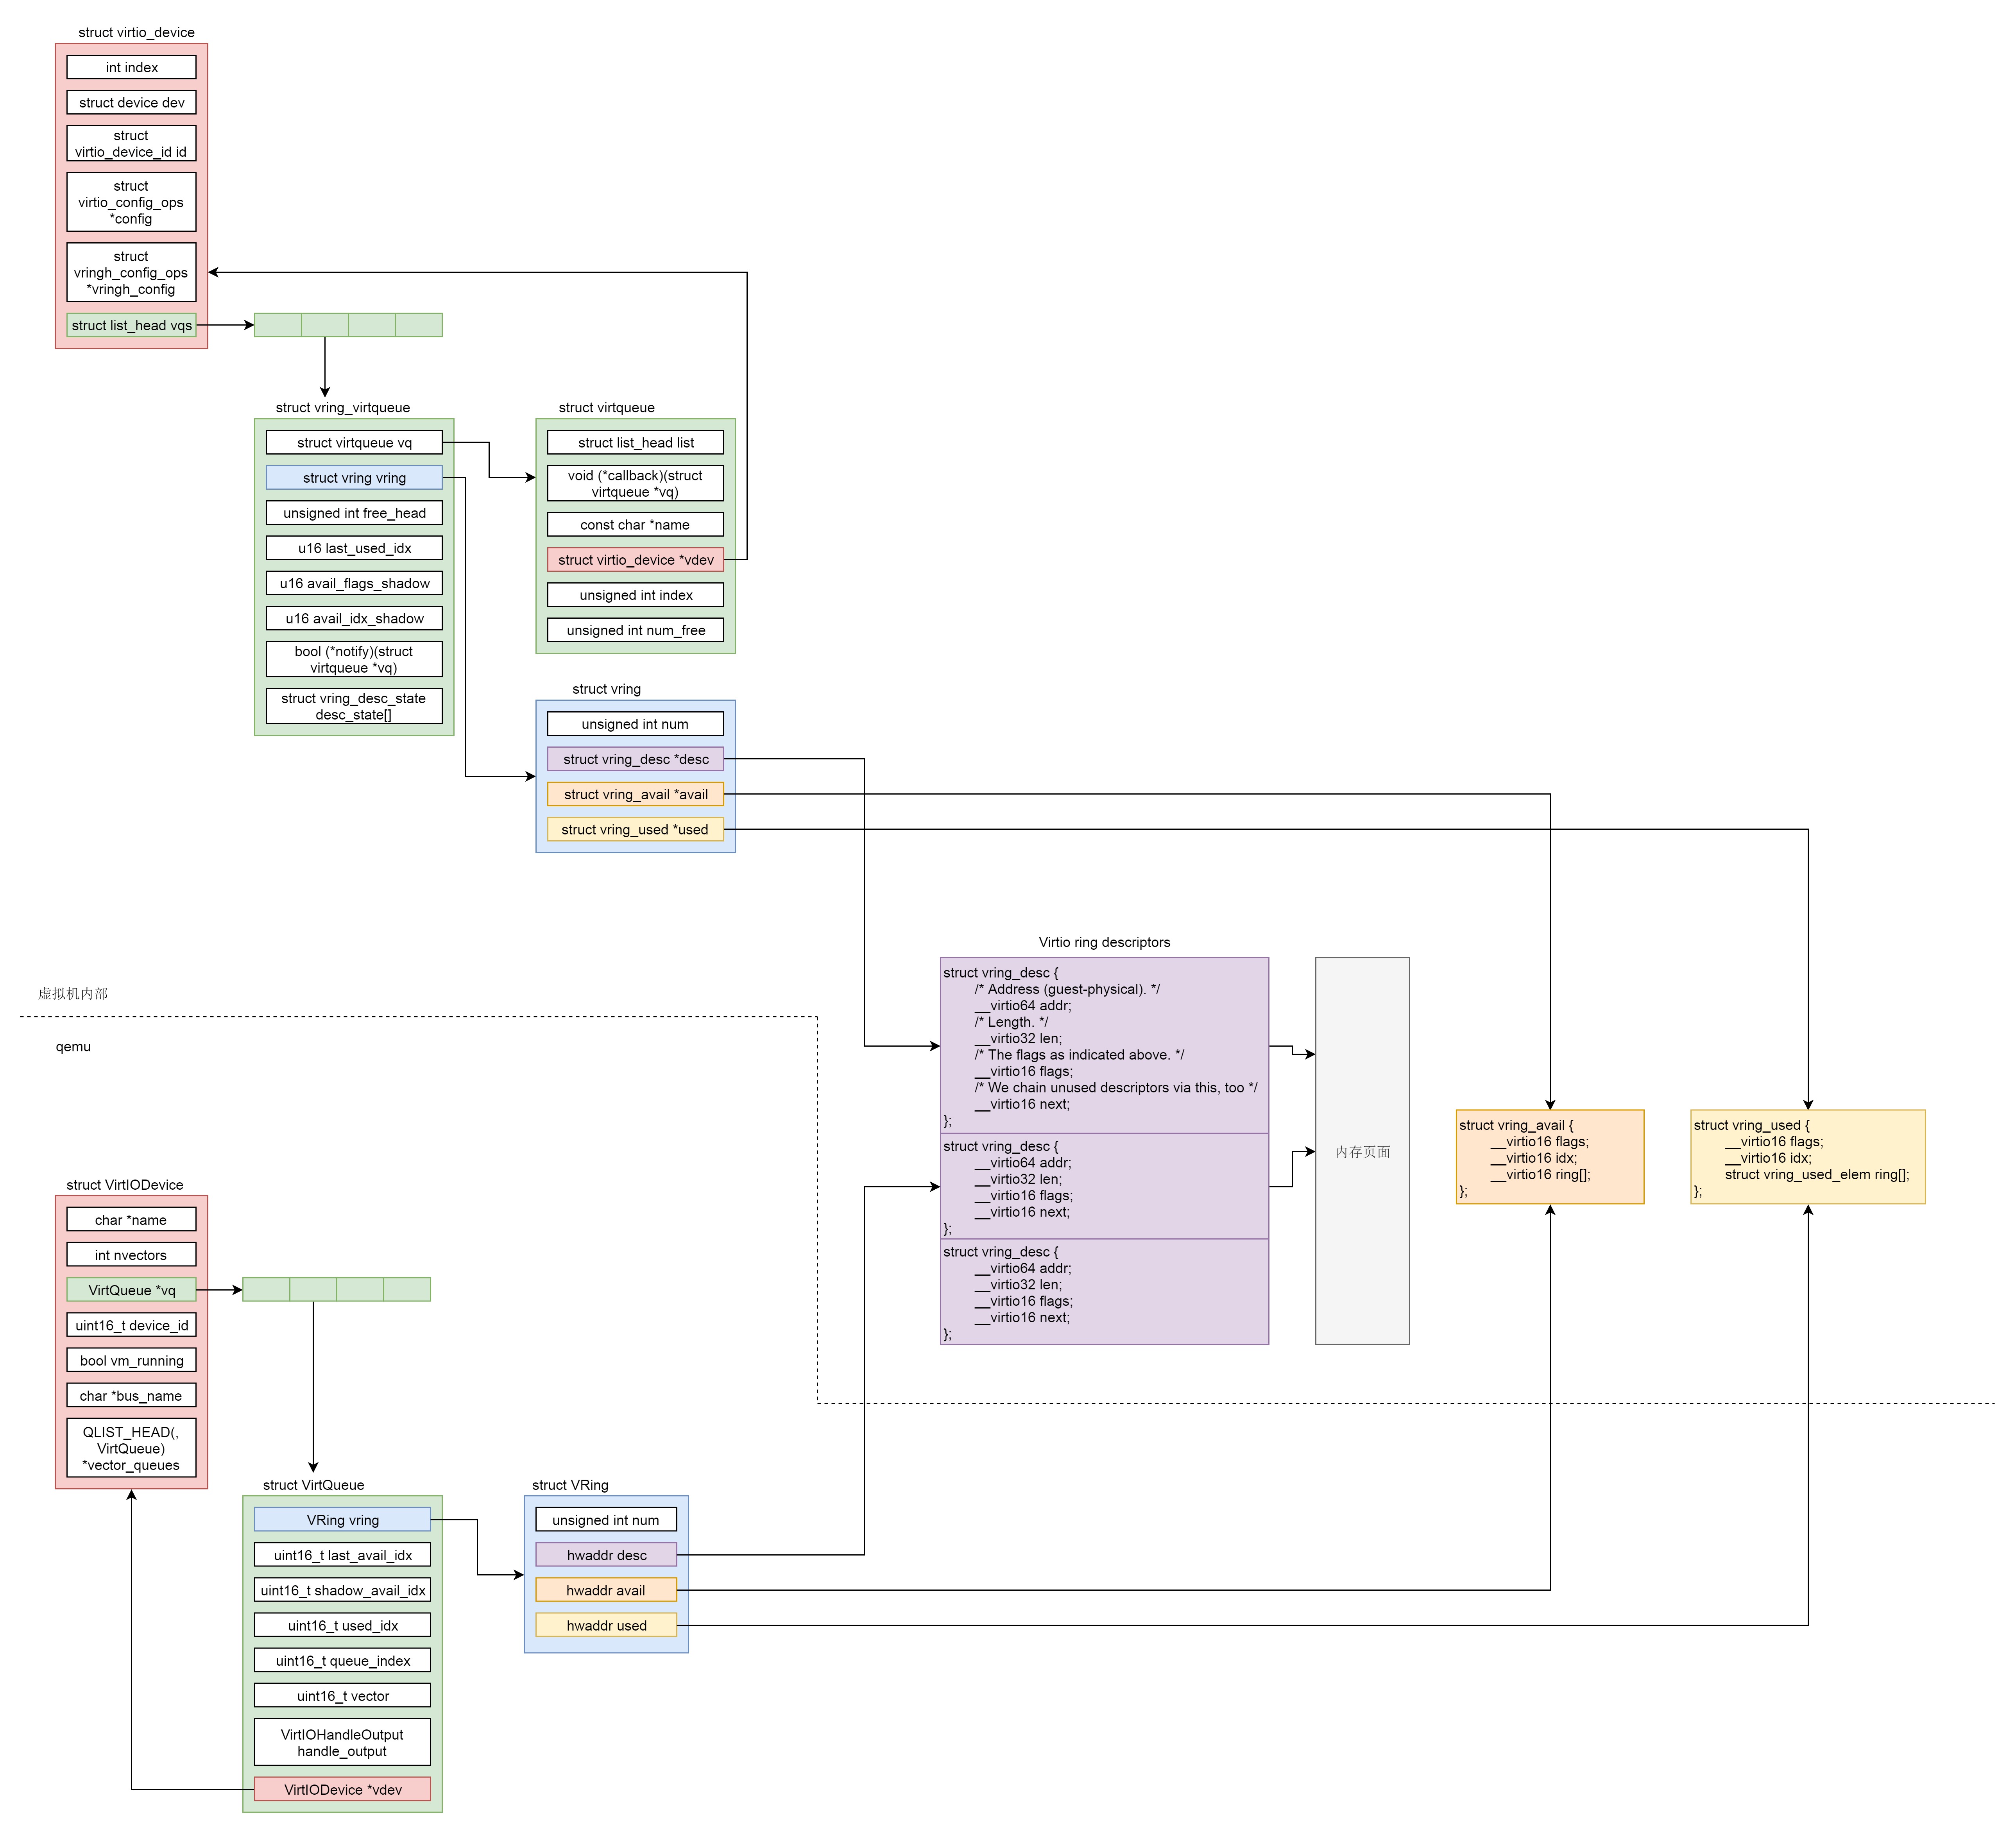Select 'VRing vring' blue field
The width and height of the screenshot is (2016, 1833).
pyautogui.click(x=342, y=1520)
